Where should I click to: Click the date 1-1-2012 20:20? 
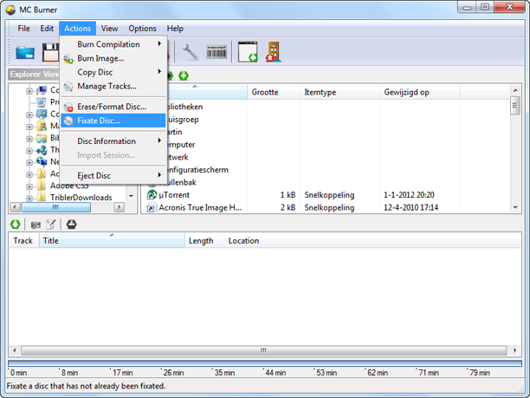pyautogui.click(x=409, y=195)
